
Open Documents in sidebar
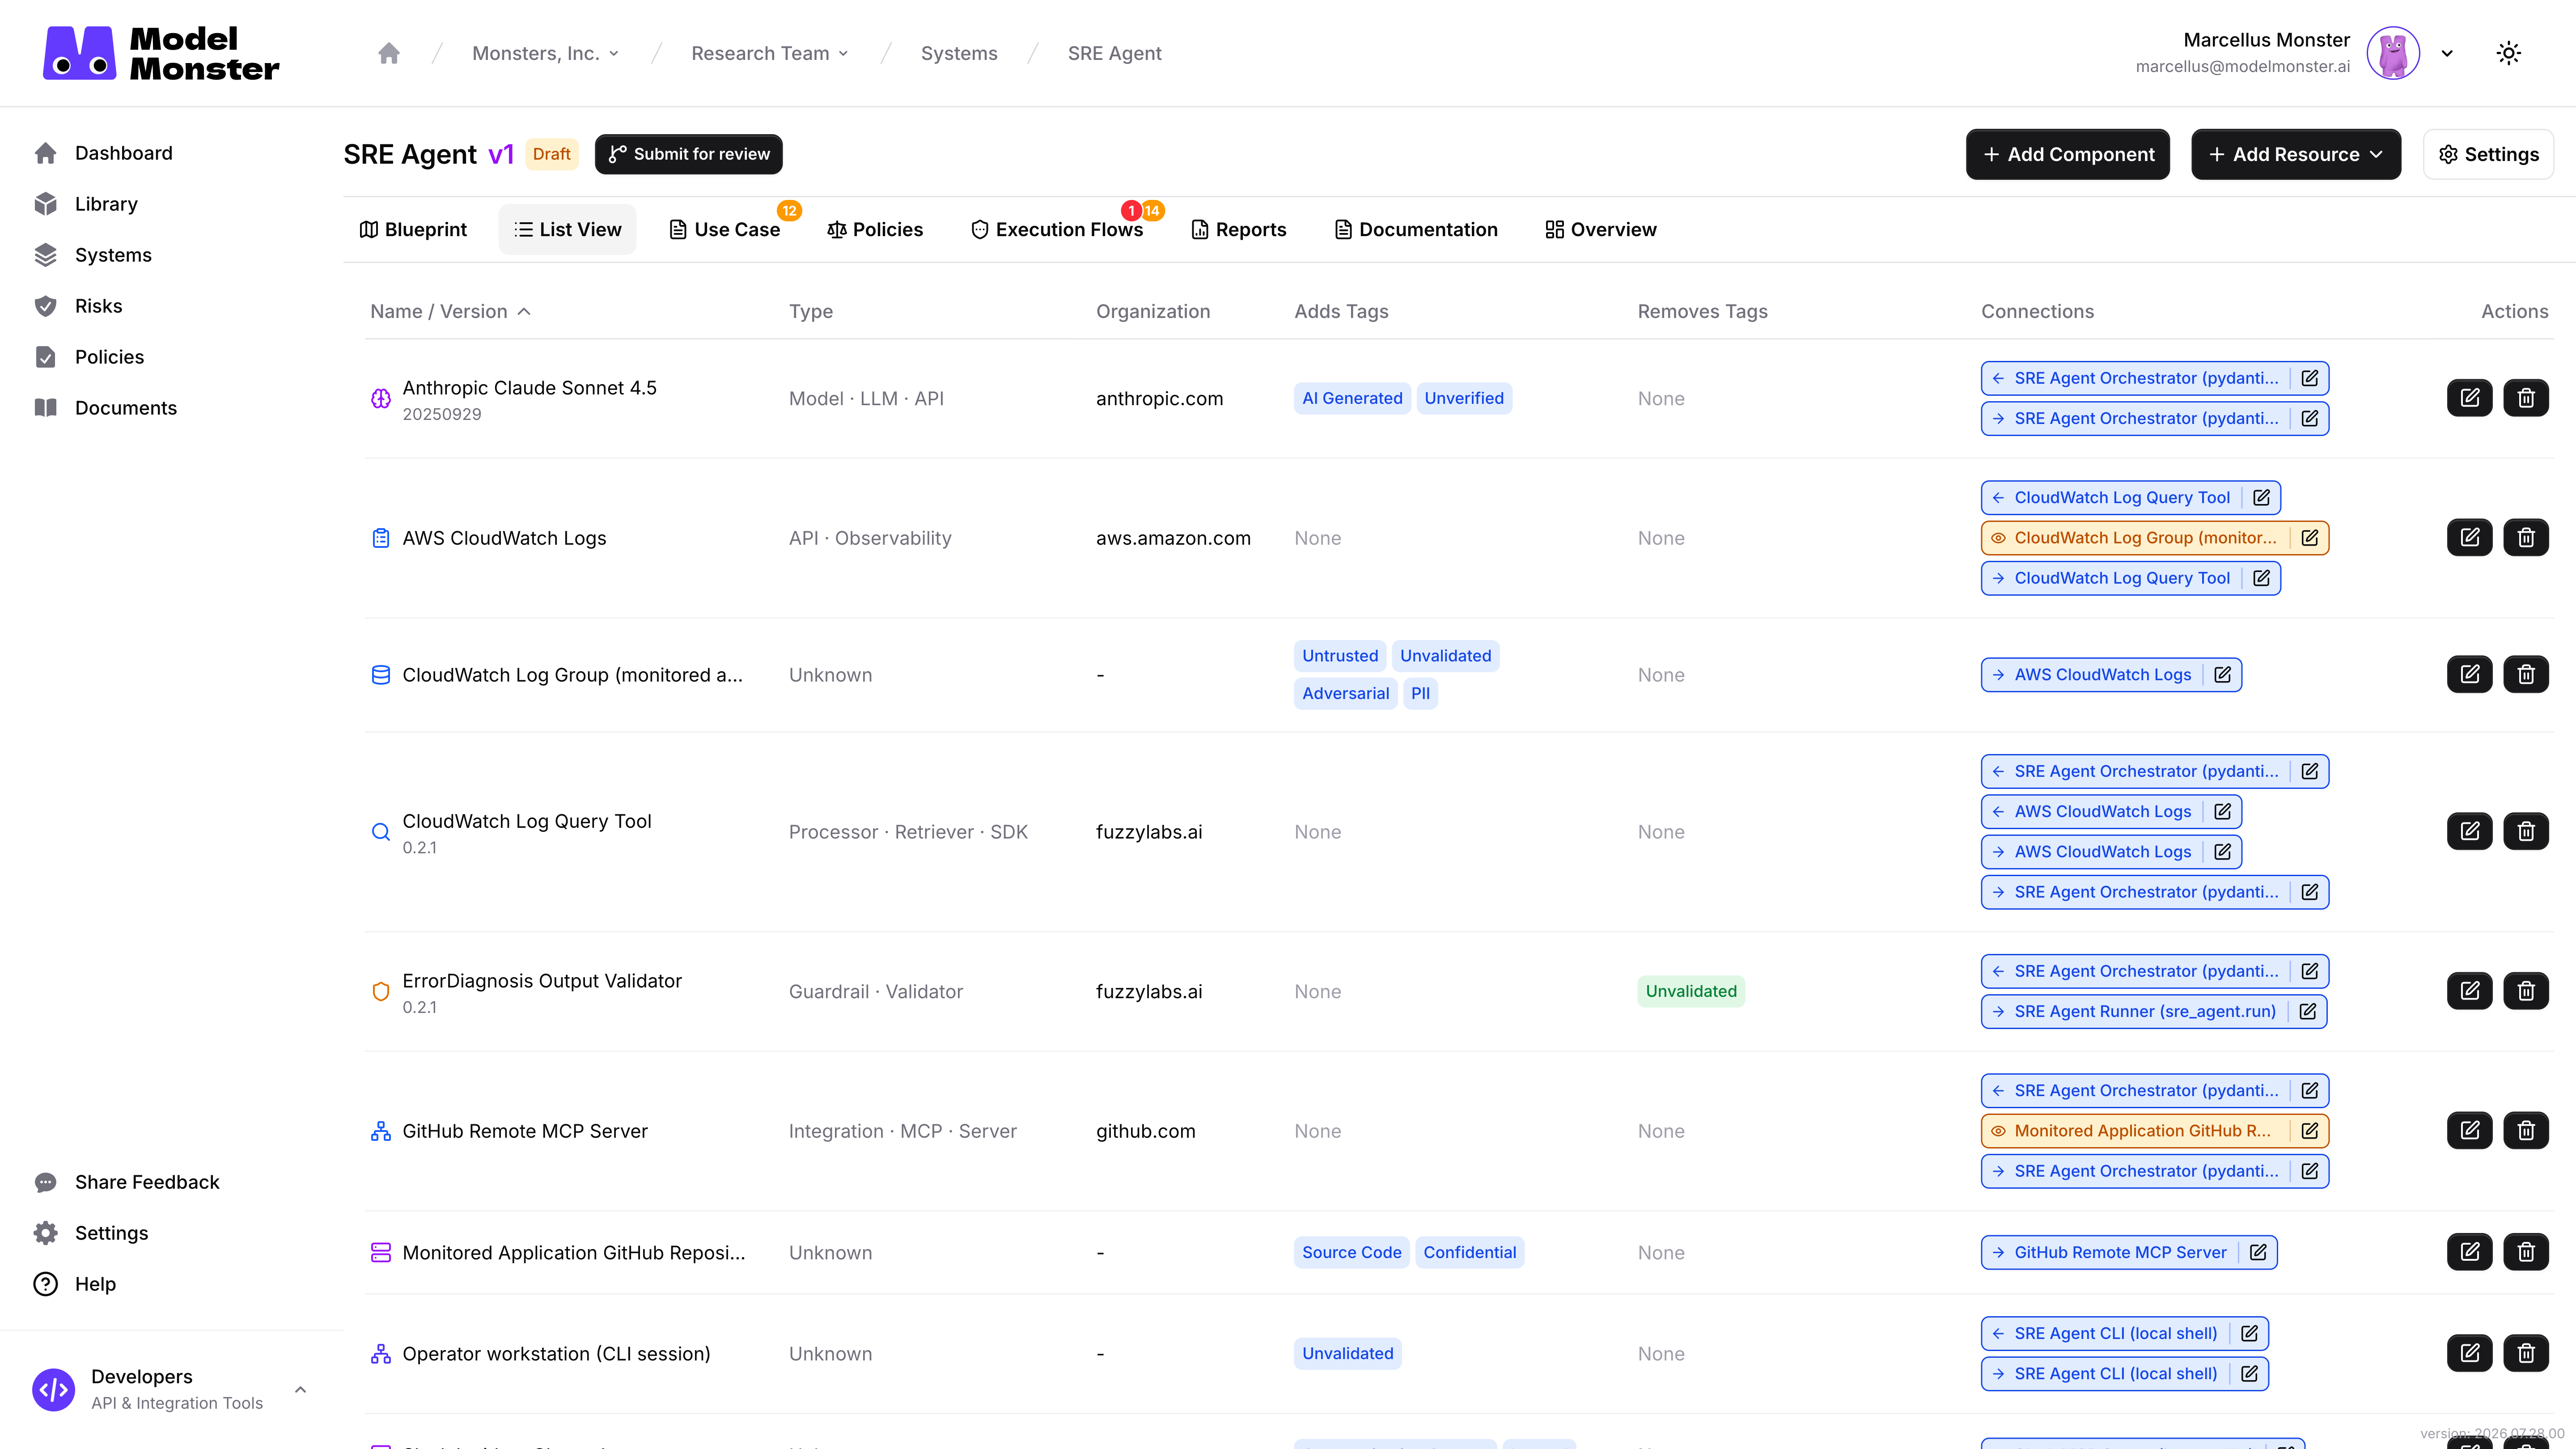point(125,408)
